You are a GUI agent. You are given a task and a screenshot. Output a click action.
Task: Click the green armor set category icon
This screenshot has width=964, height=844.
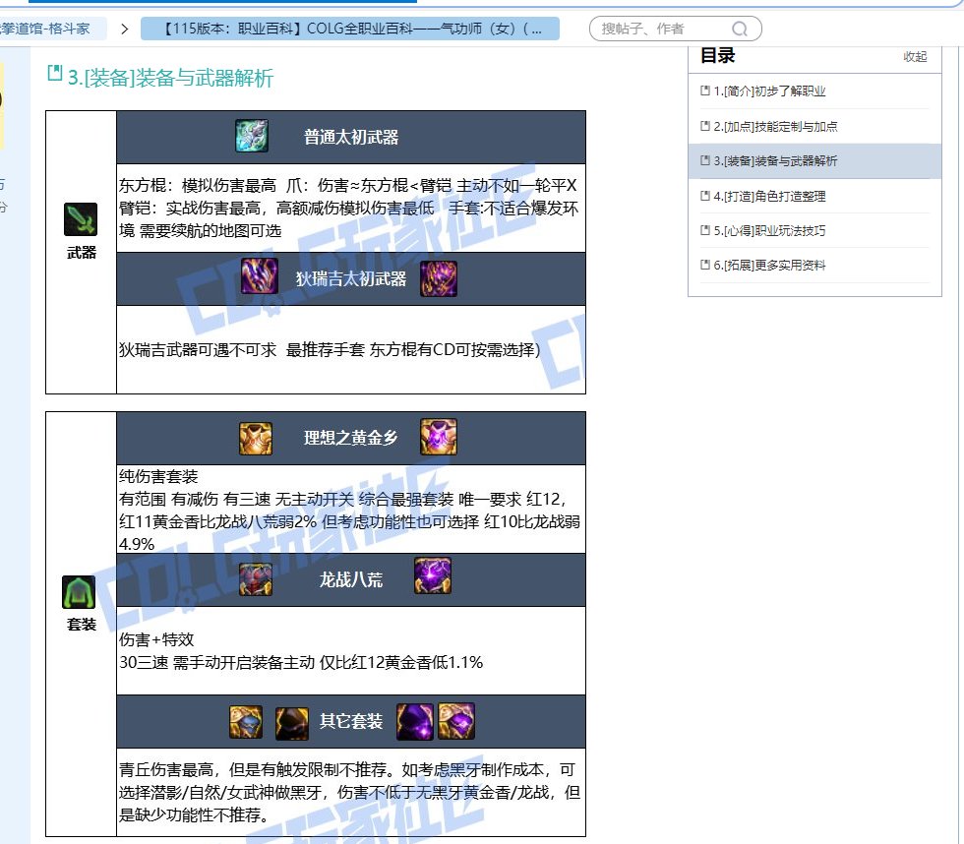[x=79, y=592]
